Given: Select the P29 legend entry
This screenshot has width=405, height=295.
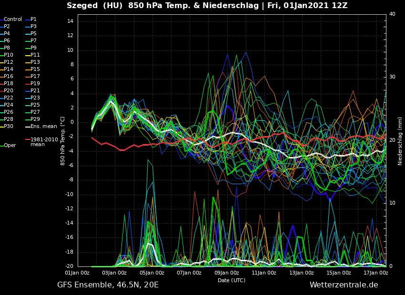Looking at the screenshot, I should pyautogui.click(x=35, y=119).
